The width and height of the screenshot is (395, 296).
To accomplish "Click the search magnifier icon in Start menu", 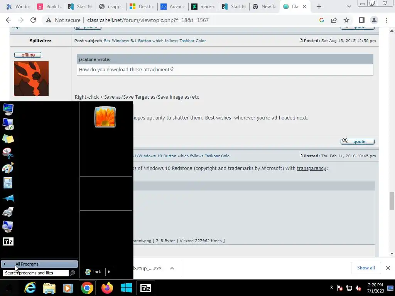I will pos(73,273).
